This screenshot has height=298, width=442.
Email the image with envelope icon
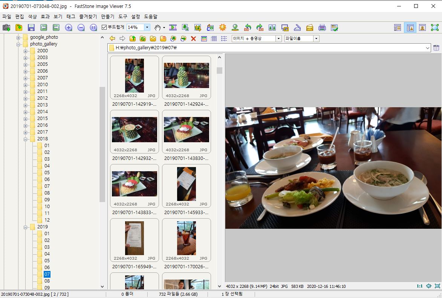point(309,27)
